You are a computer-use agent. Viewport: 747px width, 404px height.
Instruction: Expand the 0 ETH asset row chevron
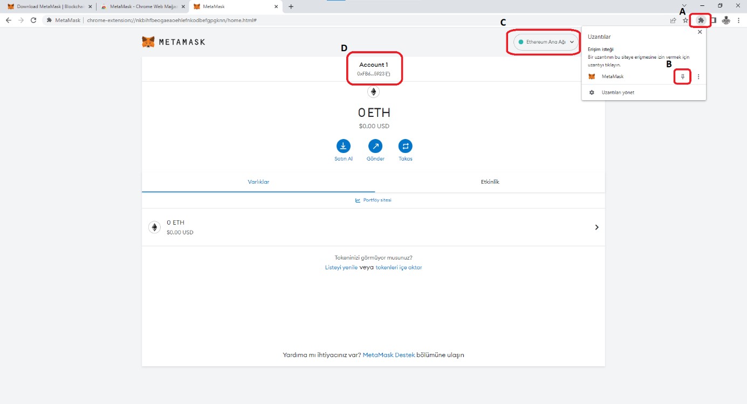597,227
